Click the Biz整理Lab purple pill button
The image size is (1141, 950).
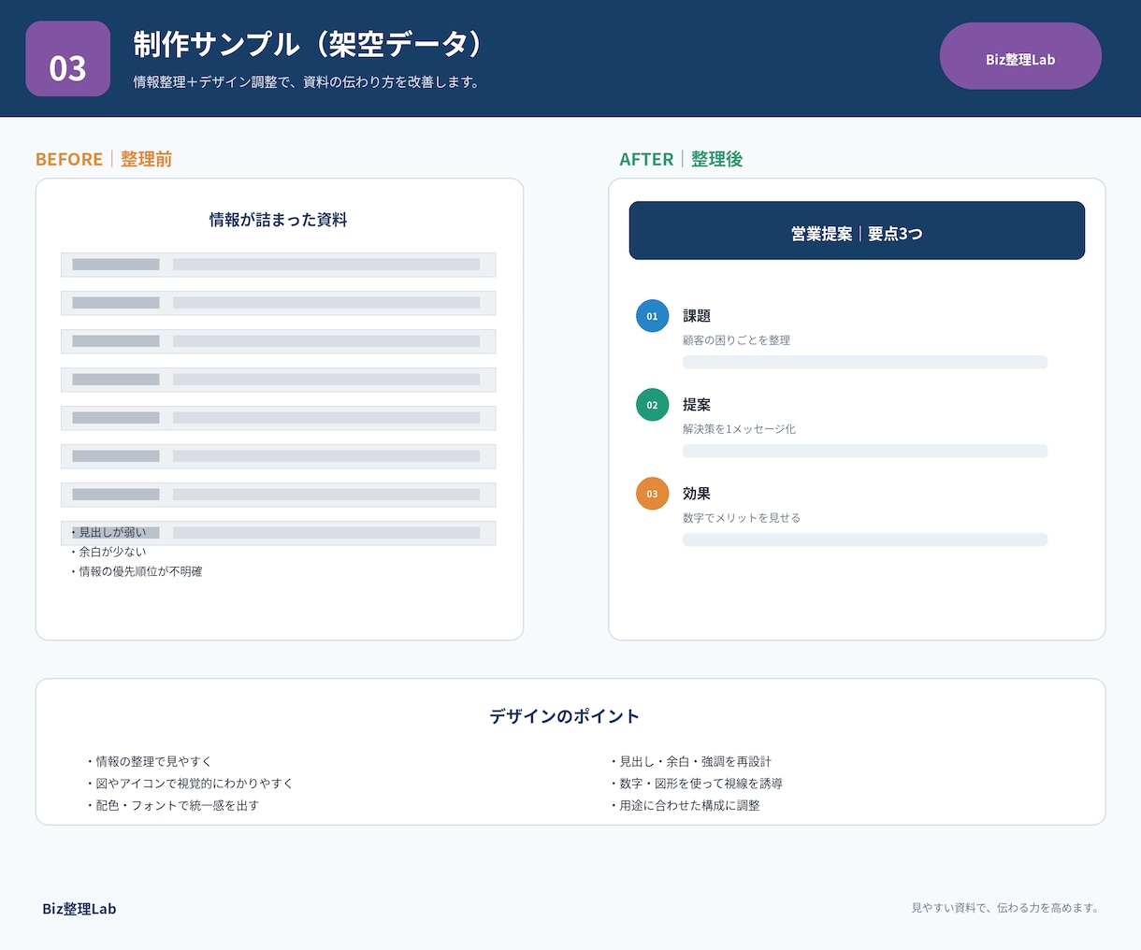(x=1020, y=56)
